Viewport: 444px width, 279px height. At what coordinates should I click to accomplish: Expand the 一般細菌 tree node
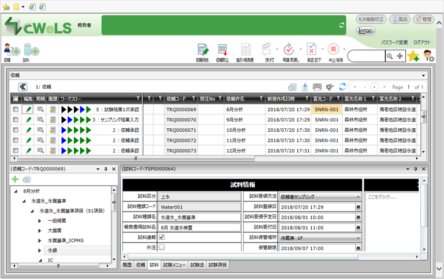tap(40, 221)
